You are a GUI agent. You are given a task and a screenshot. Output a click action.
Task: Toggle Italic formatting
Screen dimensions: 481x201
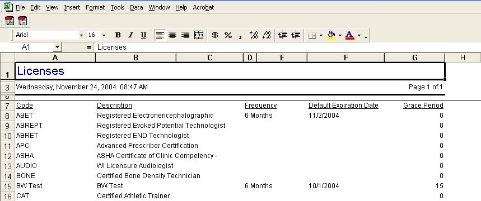pyautogui.click(x=130, y=35)
